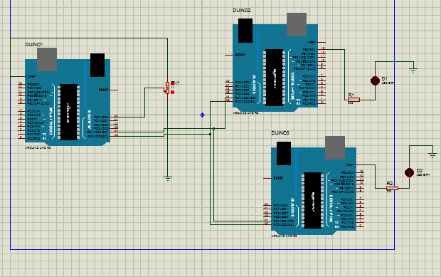Select ground symbol connected to D1
This screenshot has width=441, height=277.
tap(413, 70)
